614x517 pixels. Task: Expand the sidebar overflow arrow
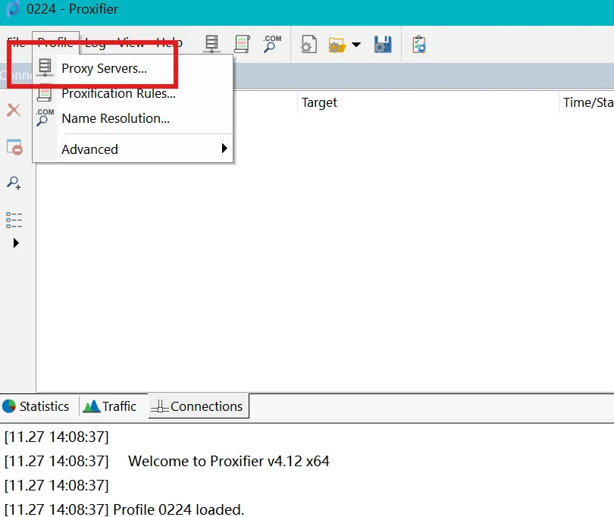click(16, 243)
